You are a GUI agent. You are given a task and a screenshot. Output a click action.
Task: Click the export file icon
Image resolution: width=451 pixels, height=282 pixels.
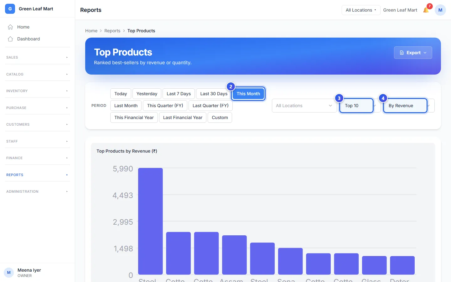[x=402, y=53]
